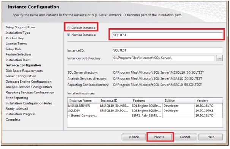Image resolution: width=230 pixels, height=149 pixels.
Task: Select Feature Selection step
Action: pos(18,54)
